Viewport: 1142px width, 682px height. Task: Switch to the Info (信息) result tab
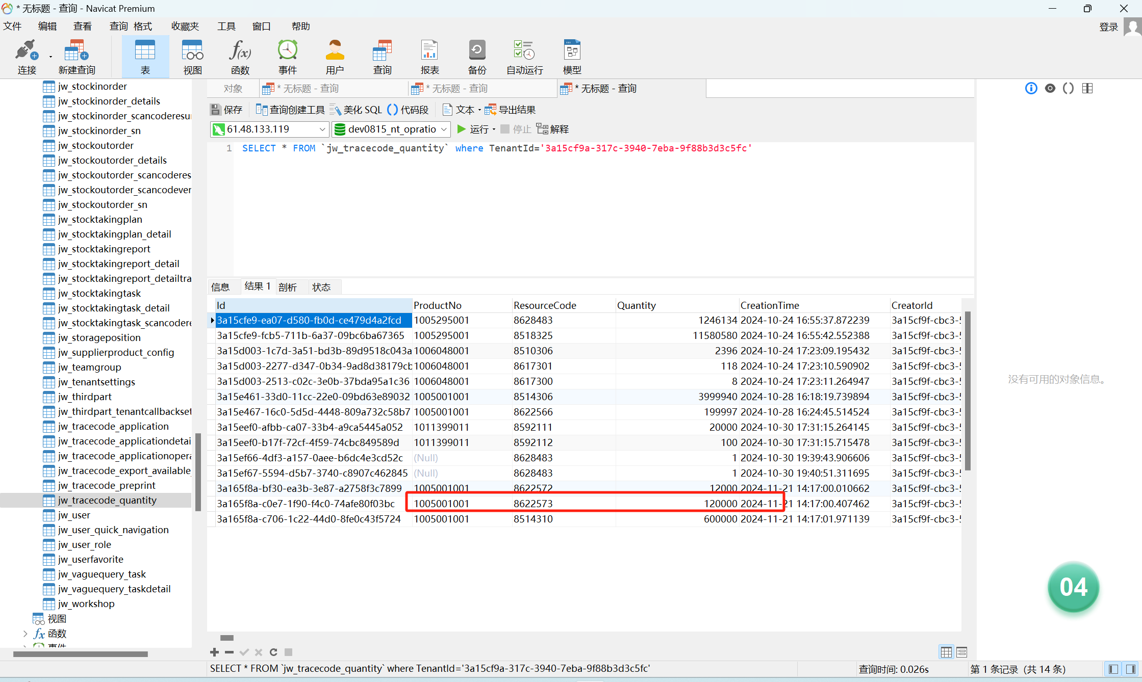pos(220,287)
